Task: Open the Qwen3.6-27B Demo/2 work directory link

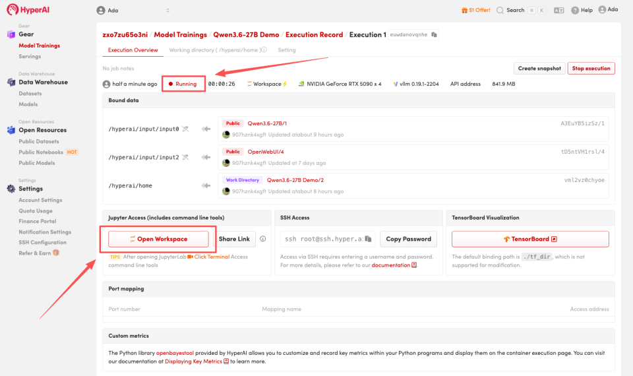Action: click(x=295, y=180)
